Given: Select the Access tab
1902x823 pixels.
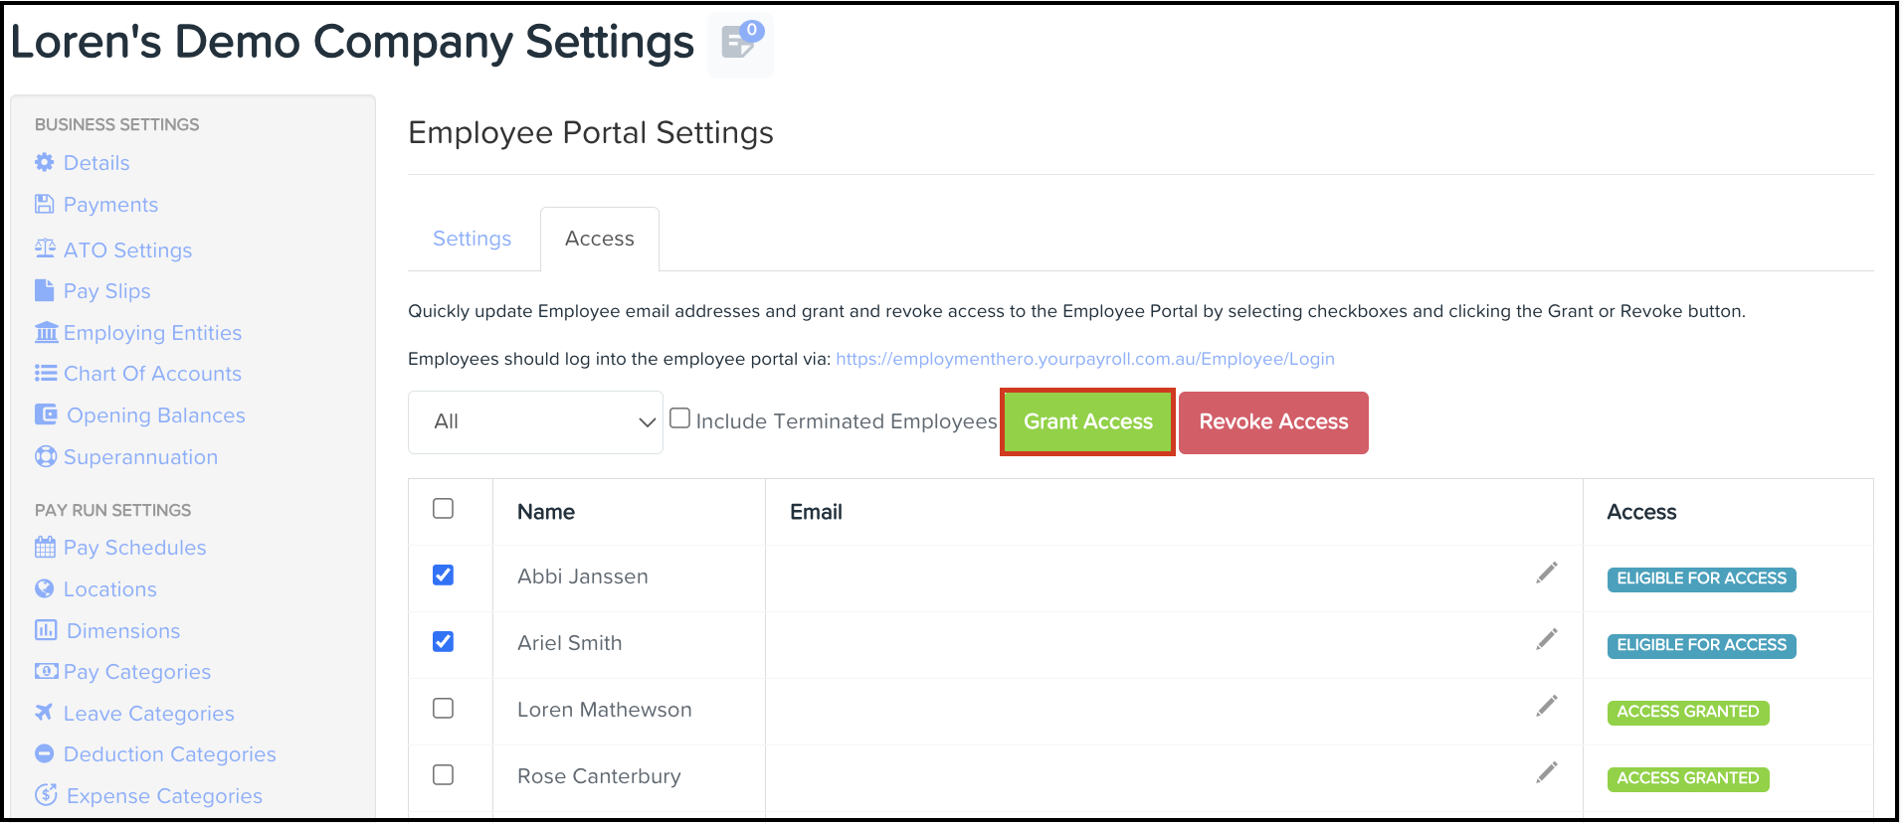Looking at the screenshot, I should 600,239.
